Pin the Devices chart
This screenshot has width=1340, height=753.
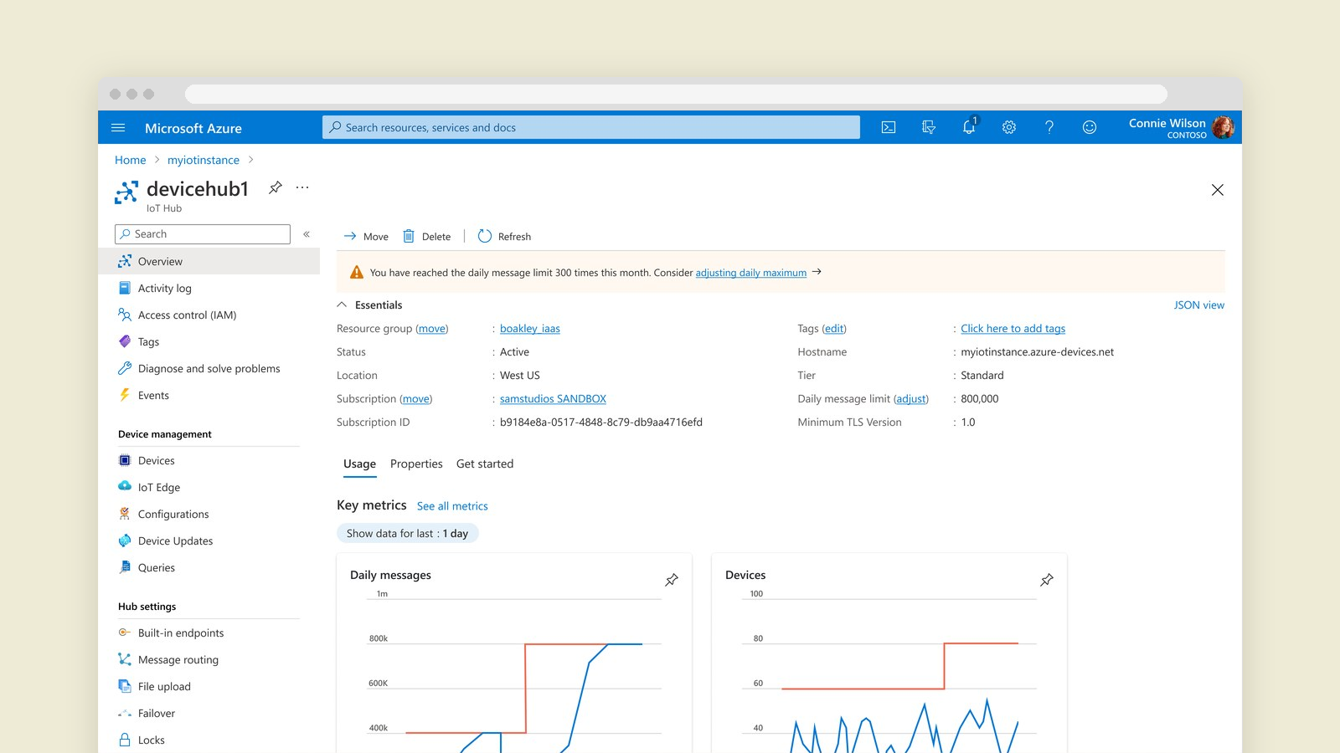1047,580
